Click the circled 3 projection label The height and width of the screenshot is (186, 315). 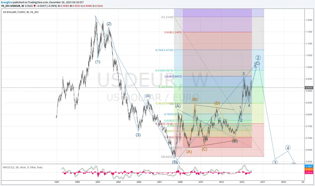[x=275, y=162]
